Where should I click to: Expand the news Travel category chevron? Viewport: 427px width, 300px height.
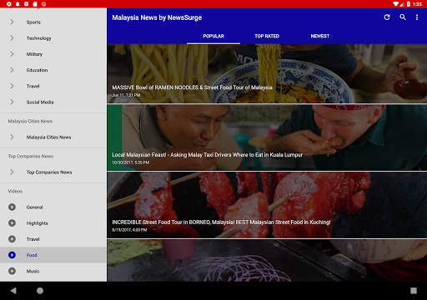[12, 86]
